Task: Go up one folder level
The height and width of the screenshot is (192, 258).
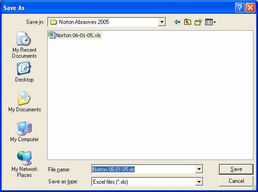Action: pyautogui.click(x=187, y=22)
